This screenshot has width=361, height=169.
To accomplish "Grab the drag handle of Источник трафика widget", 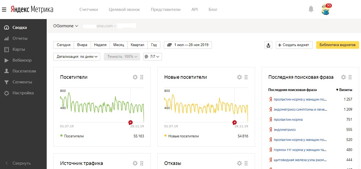I will [x=142, y=163].
